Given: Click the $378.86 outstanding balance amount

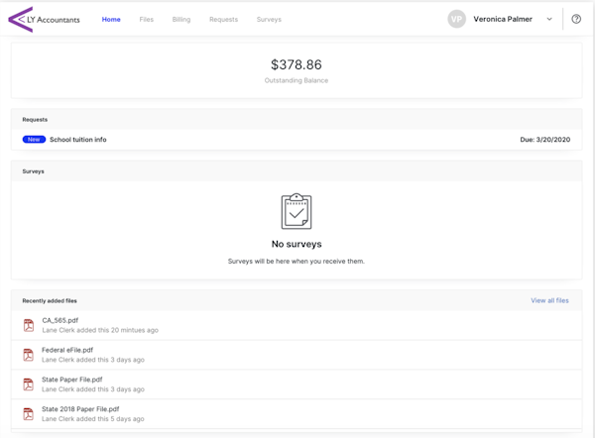Looking at the screenshot, I should tap(297, 65).
